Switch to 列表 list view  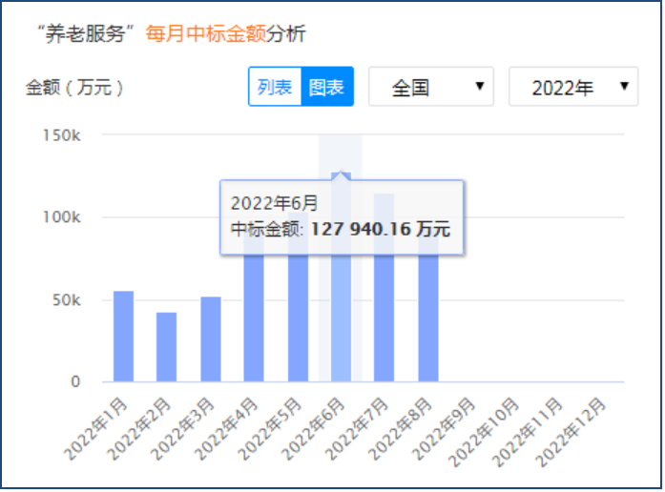coord(275,88)
